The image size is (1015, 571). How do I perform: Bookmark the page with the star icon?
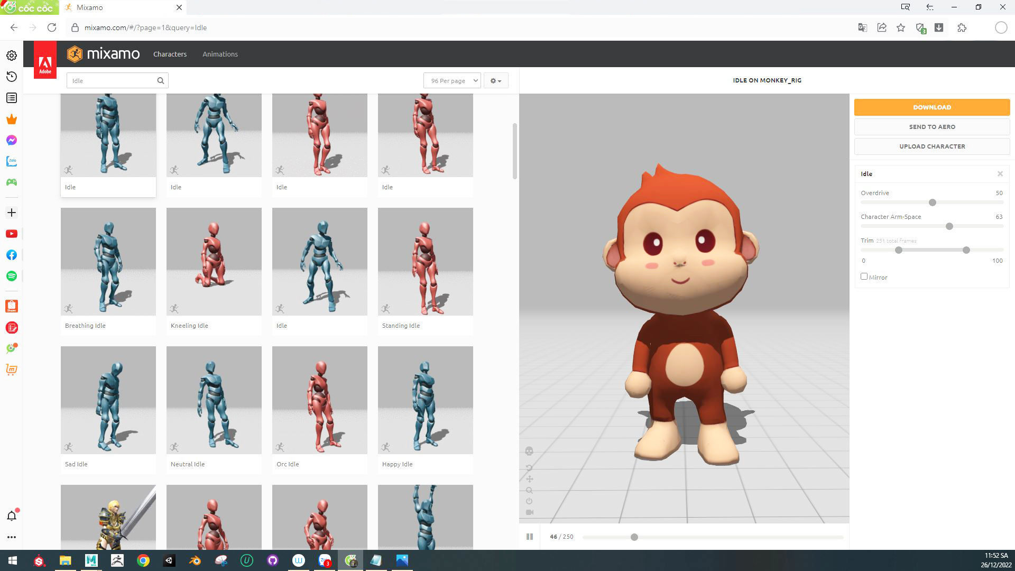pos(901,27)
